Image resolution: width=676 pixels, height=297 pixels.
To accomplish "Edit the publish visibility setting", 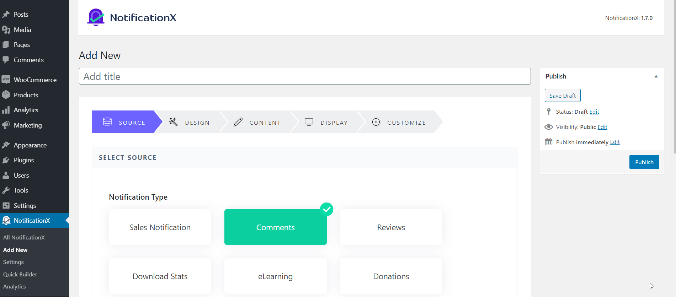I will click(602, 127).
